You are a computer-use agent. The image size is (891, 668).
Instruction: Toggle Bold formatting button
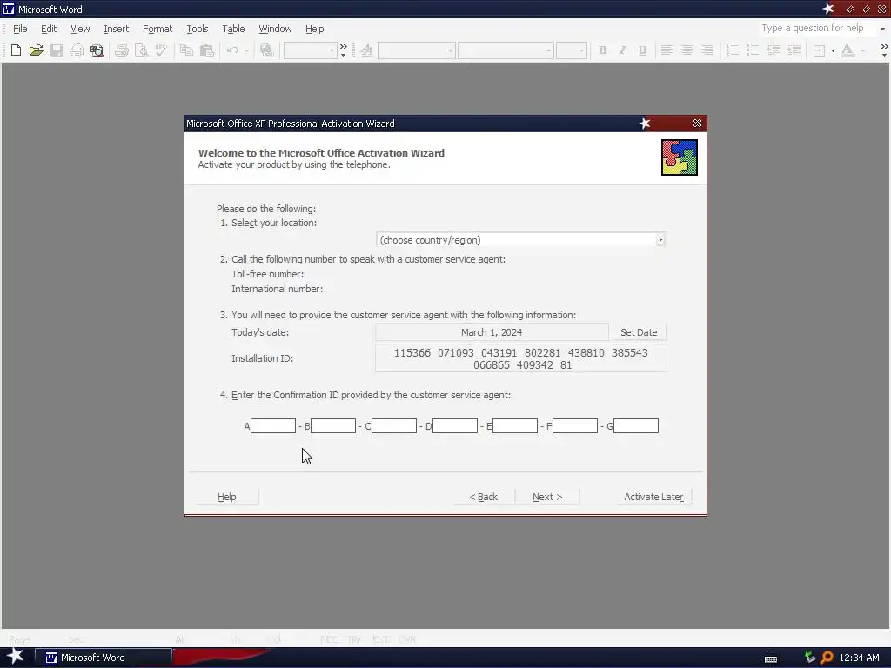(x=602, y=50)
